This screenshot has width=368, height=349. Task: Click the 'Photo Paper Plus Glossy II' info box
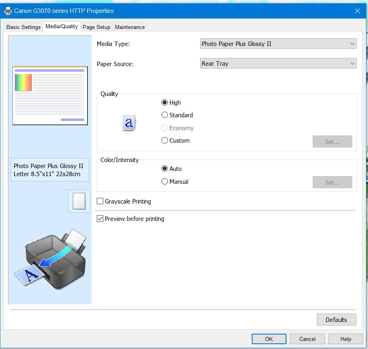pos(50,170)
